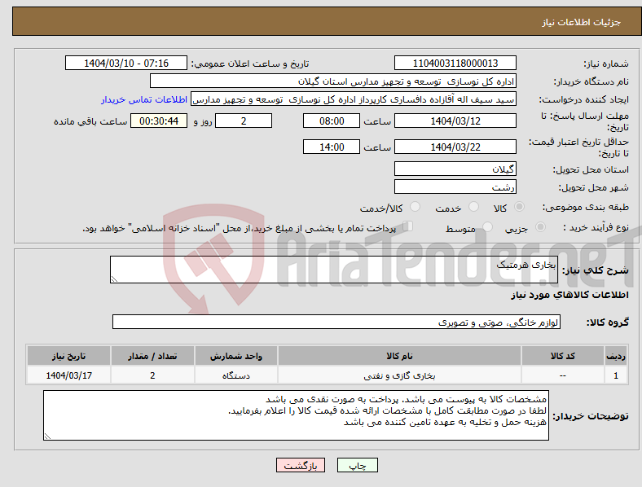Click the announcement date field 1404/03/10 - 07:16
This screenshot has width=642, height=487.
click(x=126, y=63)
